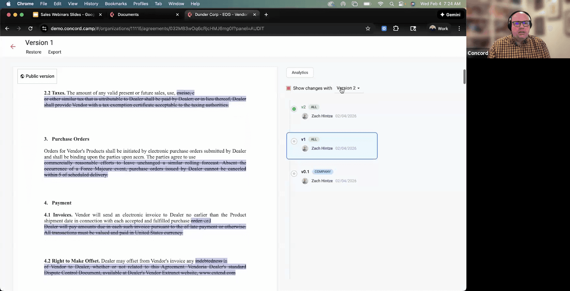Open the Chrome extensions puzzle icon
This screenshot has width=570, height=291.
(396, 28)
